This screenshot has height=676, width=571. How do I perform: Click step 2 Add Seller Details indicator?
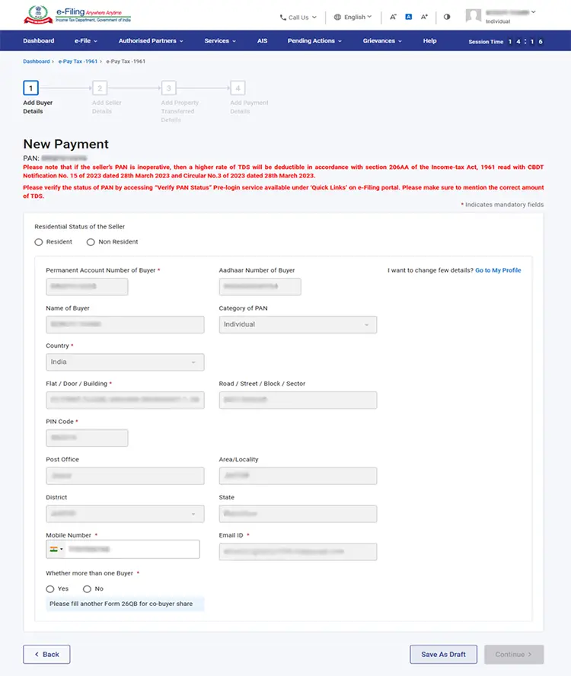(x=100, y=88)
